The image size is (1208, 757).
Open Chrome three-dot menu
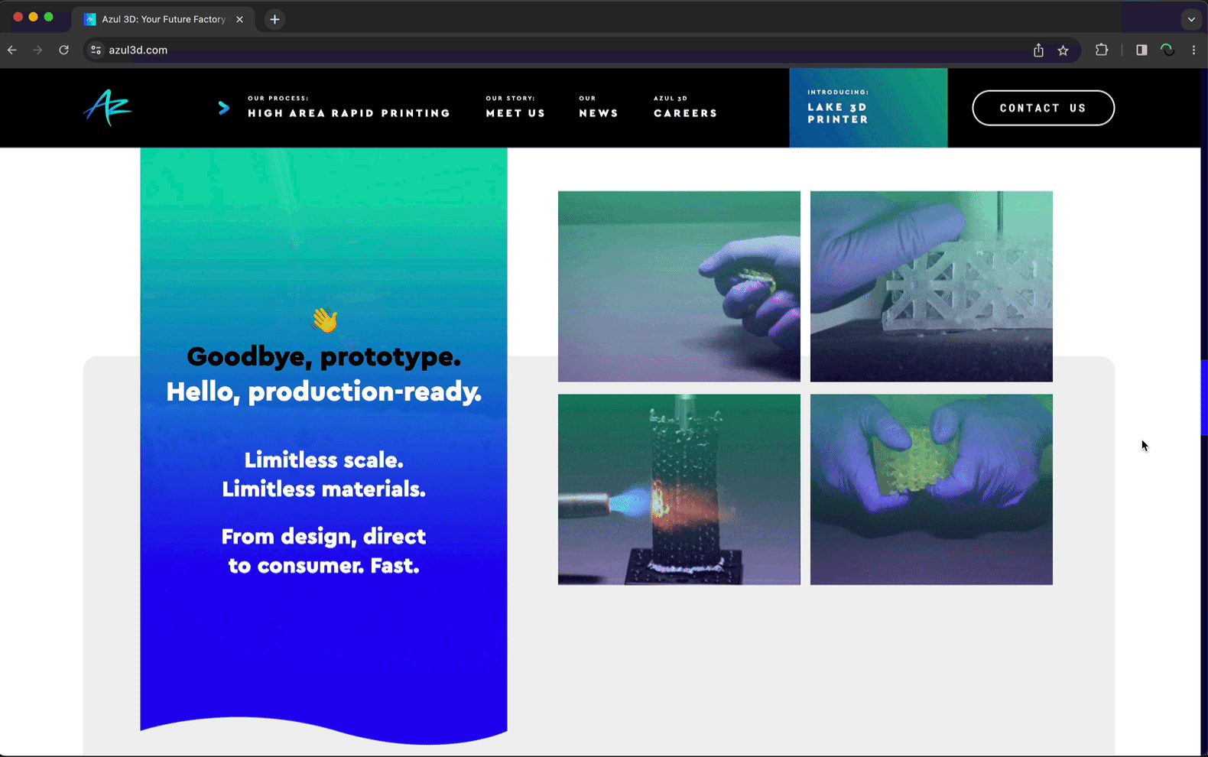pos(1193,50)
